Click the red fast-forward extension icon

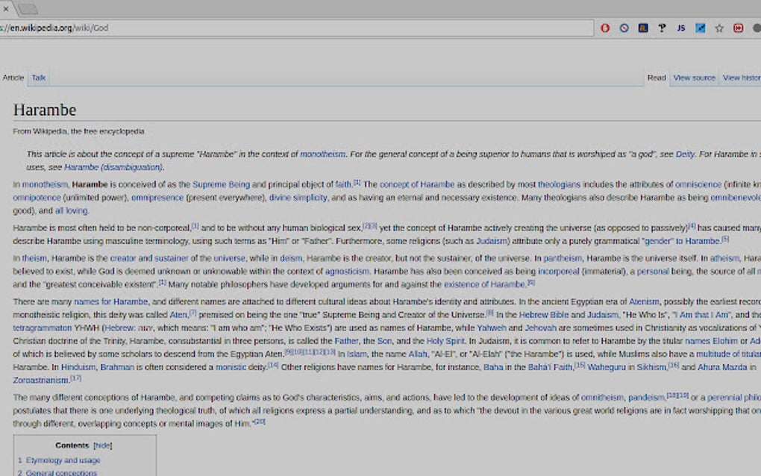[738, 28]
